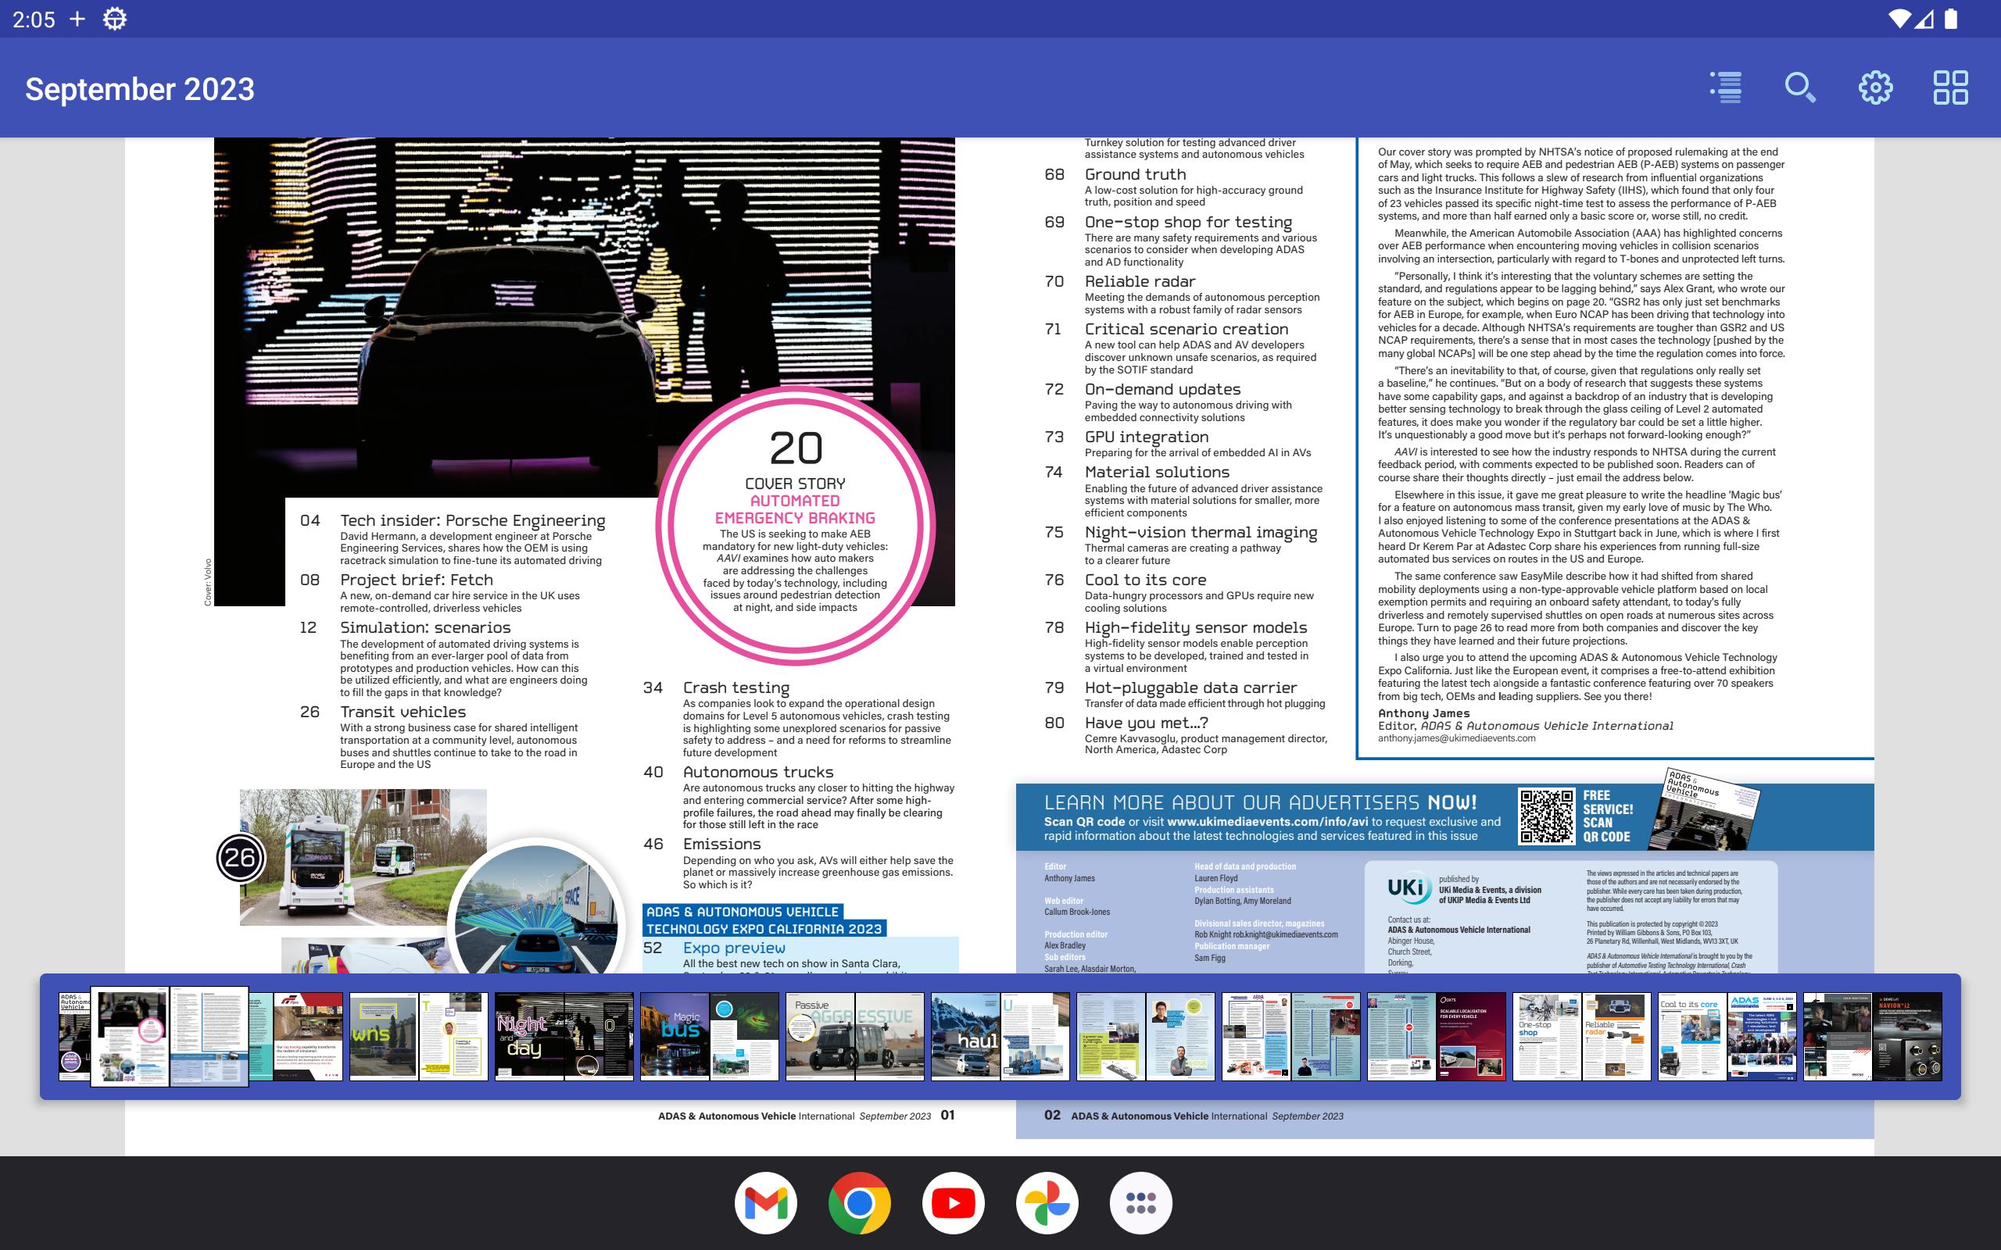
Task: Jump to the 'Magic bus' spread thumbnail
Action: click(710, 1036)
